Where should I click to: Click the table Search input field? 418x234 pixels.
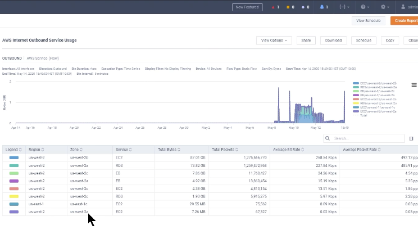[365, 138]
